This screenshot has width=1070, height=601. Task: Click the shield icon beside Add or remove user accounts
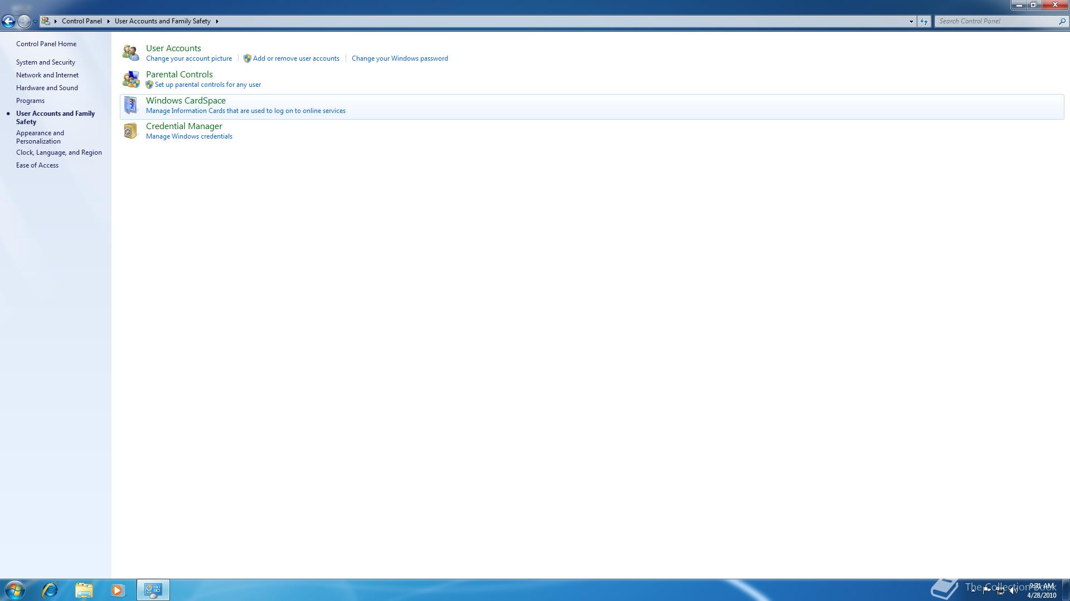247,58
